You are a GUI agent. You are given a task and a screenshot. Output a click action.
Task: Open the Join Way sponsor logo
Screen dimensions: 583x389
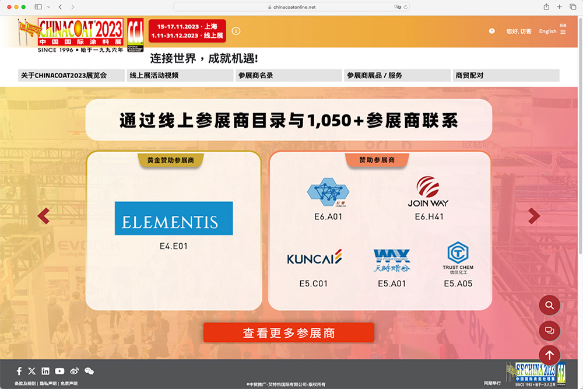point(429,191)
